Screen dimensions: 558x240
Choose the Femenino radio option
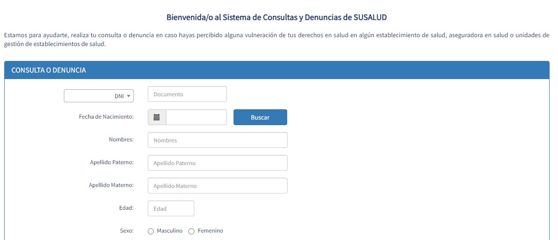(x=192, y=231)
